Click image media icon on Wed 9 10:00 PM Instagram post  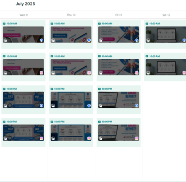pos(5,138)
